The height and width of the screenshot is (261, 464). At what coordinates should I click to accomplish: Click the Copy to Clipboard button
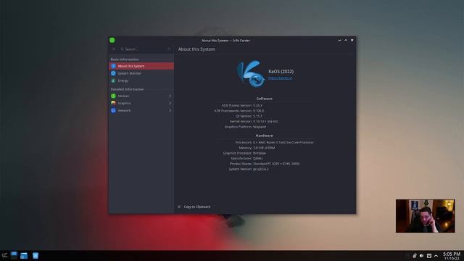(x=194, y=207)
